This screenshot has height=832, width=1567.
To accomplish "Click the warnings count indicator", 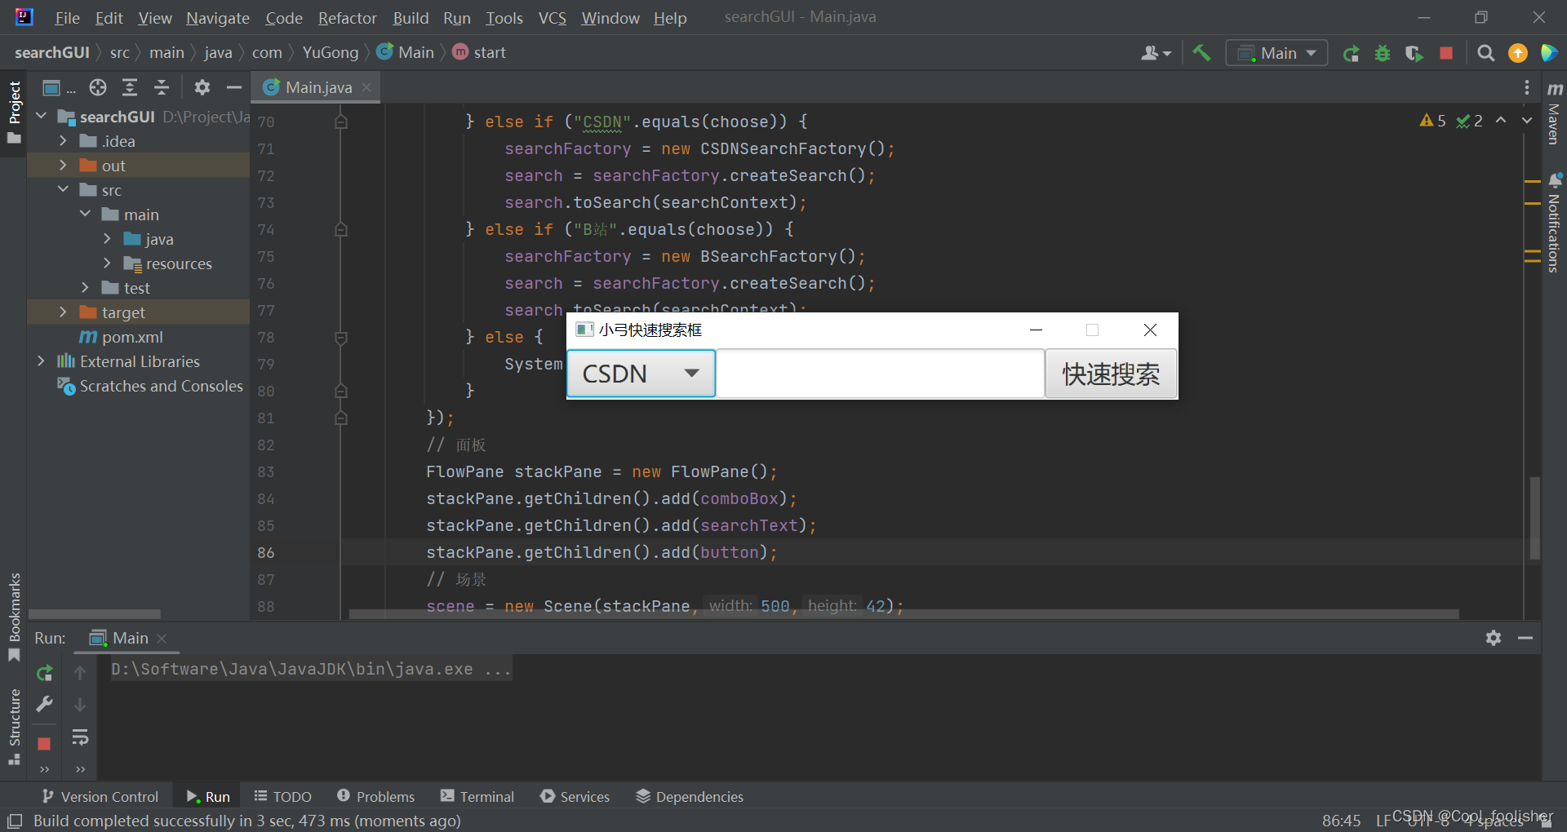I will (1433, 121).
